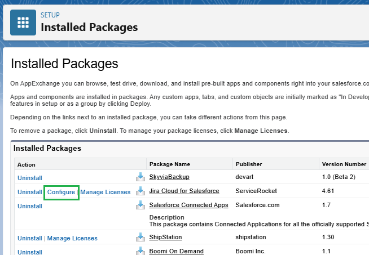Image resolution: width=369 pixels, height=255 pixels.
Task: Click the Boomi On Demand package icon
Action: pyautogui.click(x=140, y=251)
